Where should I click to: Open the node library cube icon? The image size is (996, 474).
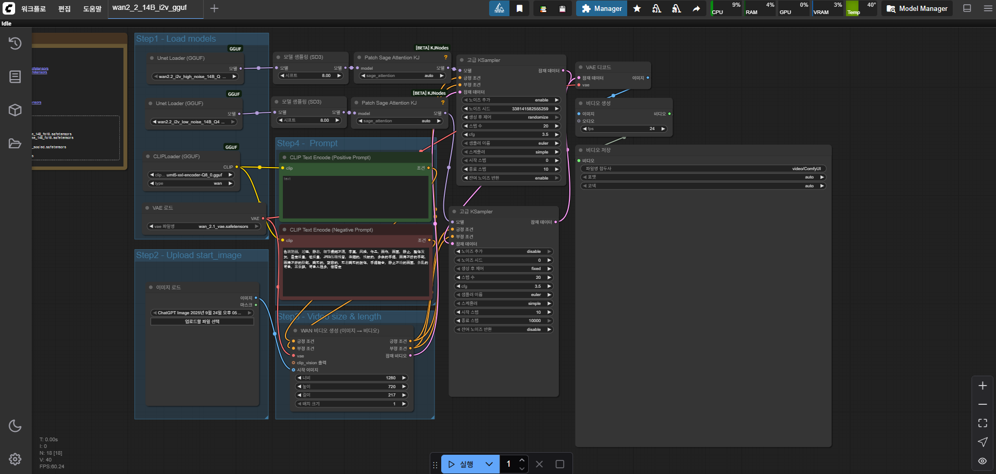[15, 110]
